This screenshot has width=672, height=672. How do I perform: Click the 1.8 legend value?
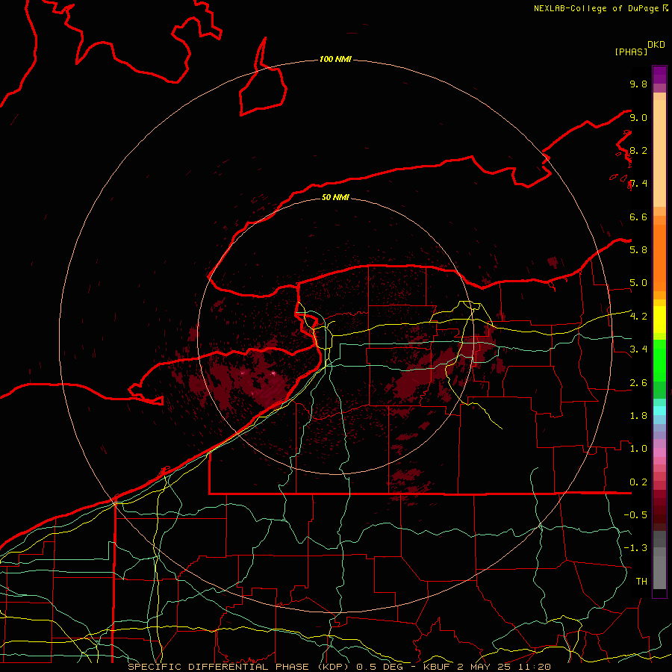click(x=638, y=416)
